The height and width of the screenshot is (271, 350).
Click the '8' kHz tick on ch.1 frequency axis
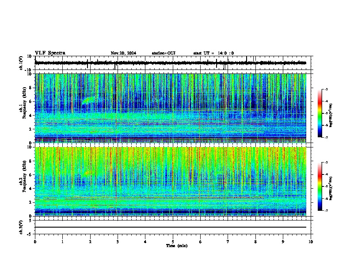click(30, 88)
